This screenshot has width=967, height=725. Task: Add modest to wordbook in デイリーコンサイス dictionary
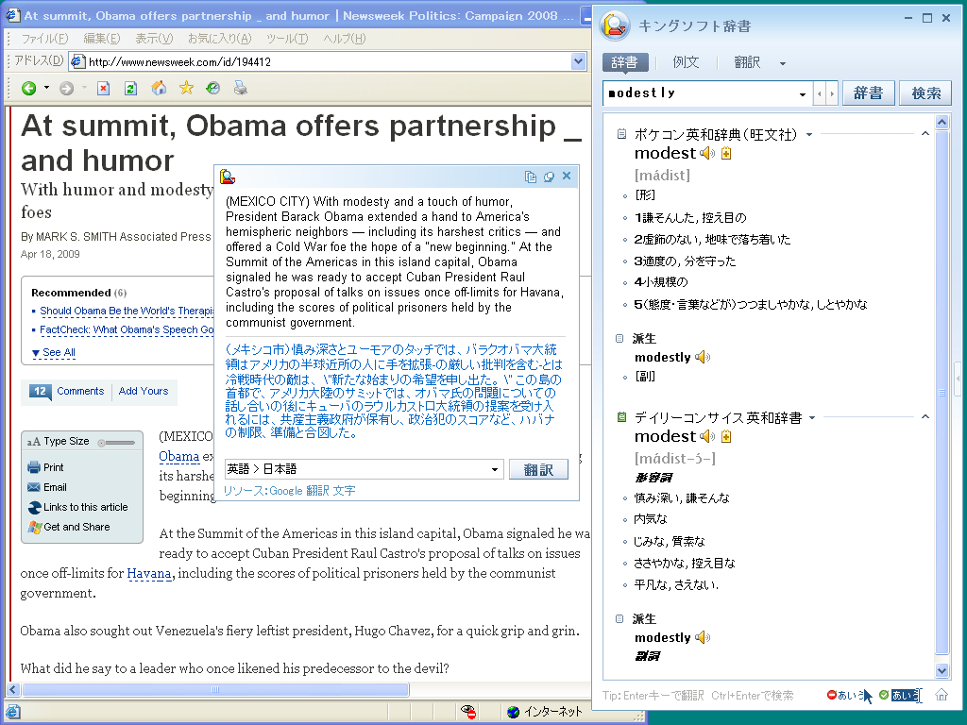click(x=726, y=436)
